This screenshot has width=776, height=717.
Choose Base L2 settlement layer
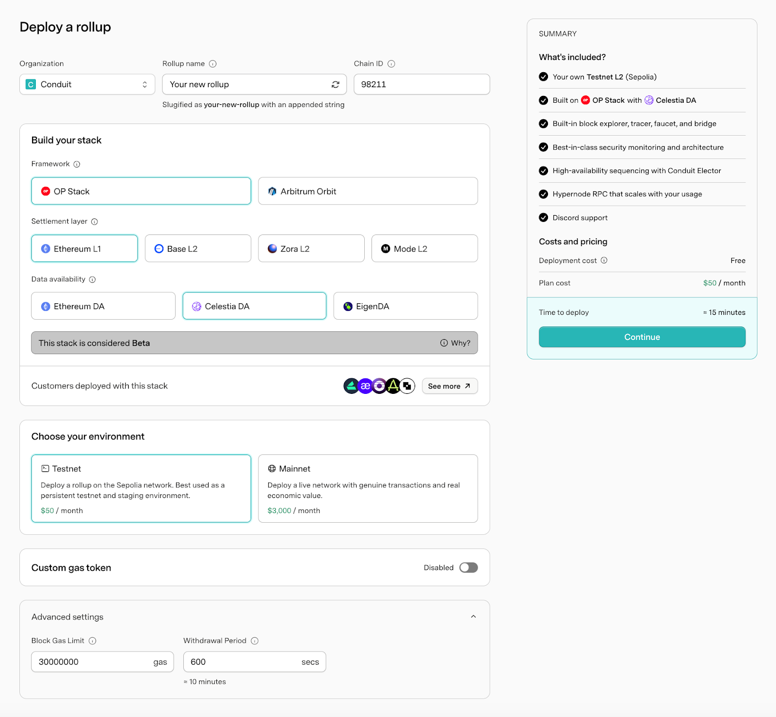(198, 249)
